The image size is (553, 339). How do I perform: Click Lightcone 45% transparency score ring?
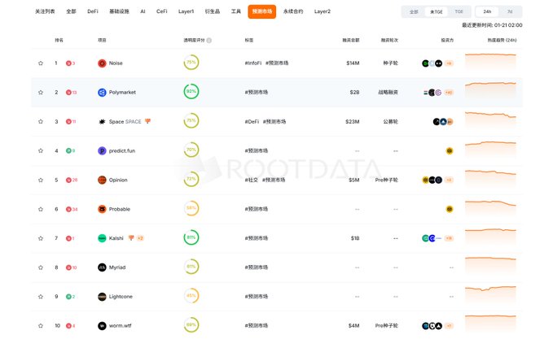(191, 296)
